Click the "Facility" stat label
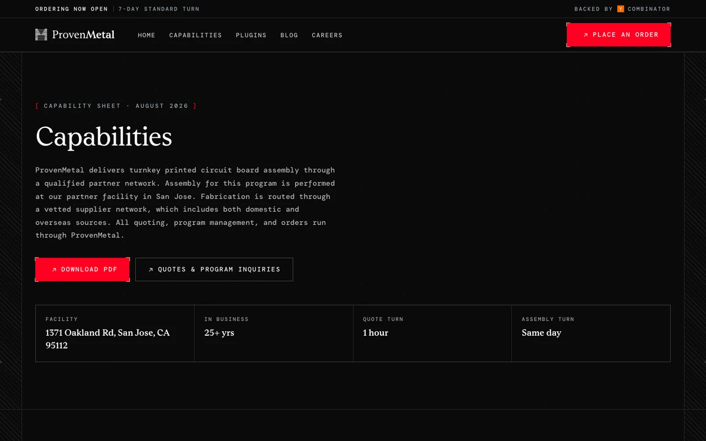 62,319
